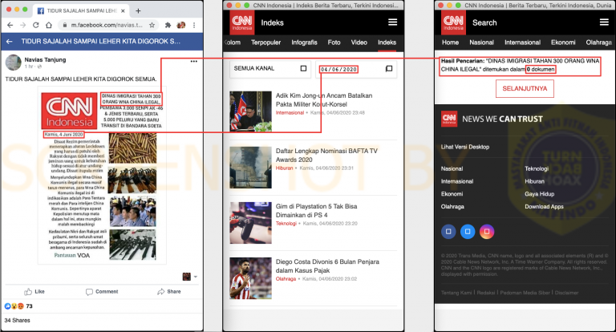Open the dark blue Facebook social icon
Image resolution: width=616 pixels, height=332 pixels.
[448, 232]
